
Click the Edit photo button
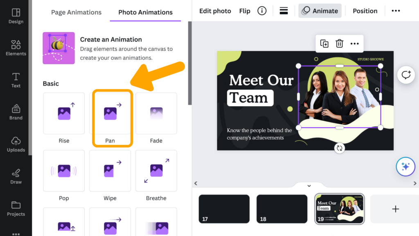click(215, 11)
